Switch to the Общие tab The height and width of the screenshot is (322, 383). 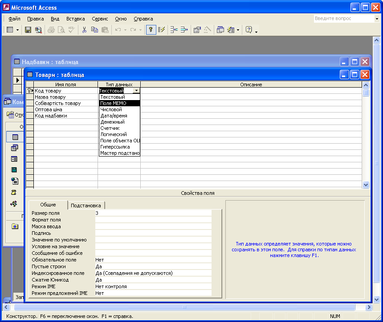[x=48, y=205]
